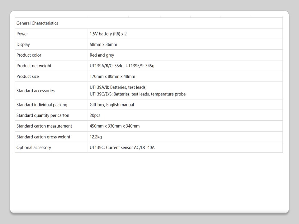299x224 pixels.
Task: Click the 450mm x 330mm x 340mm measurement
Action: 115,126
